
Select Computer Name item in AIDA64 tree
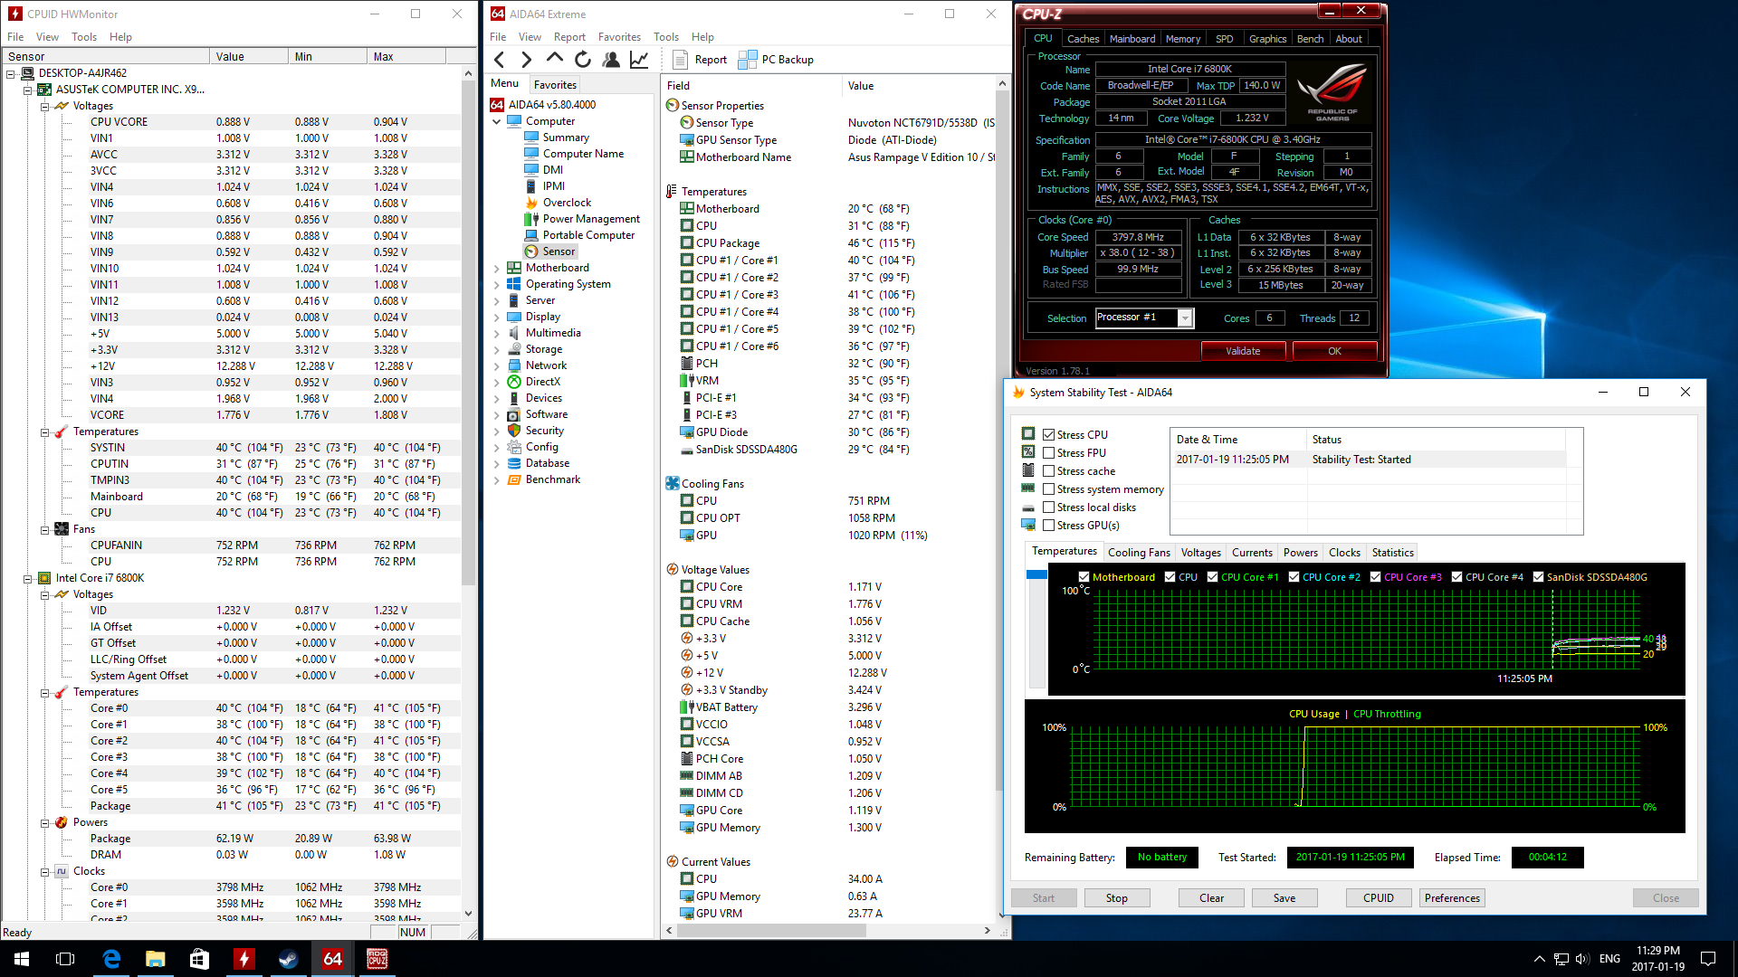coord(575,154)
